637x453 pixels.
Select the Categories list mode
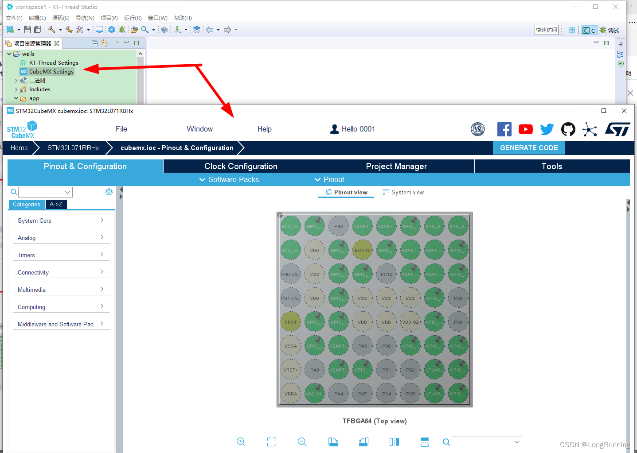pos(27,204)
